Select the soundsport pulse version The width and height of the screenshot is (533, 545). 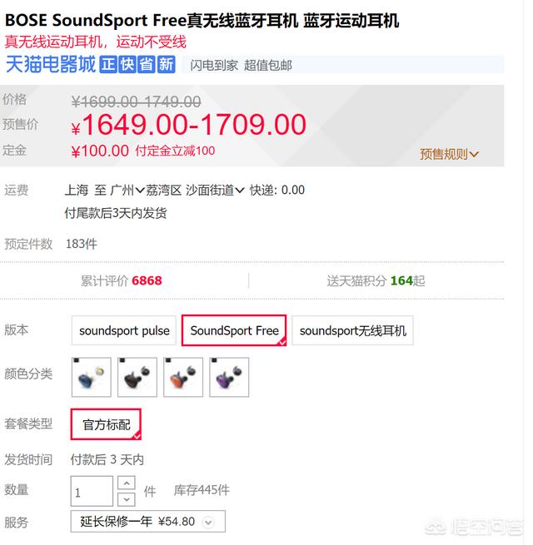point(124,330)
